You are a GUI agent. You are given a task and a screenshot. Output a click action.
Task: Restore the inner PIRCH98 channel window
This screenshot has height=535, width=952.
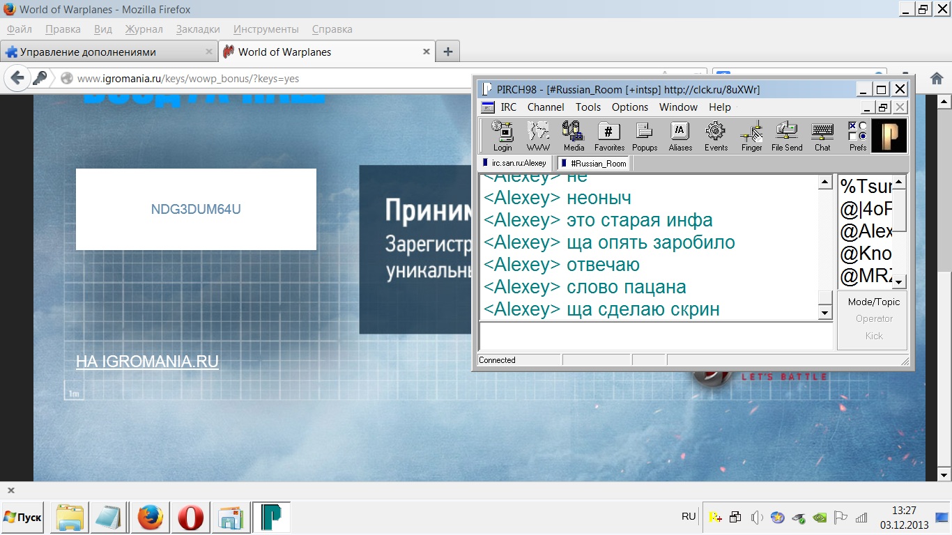click(x=883, y=107)
